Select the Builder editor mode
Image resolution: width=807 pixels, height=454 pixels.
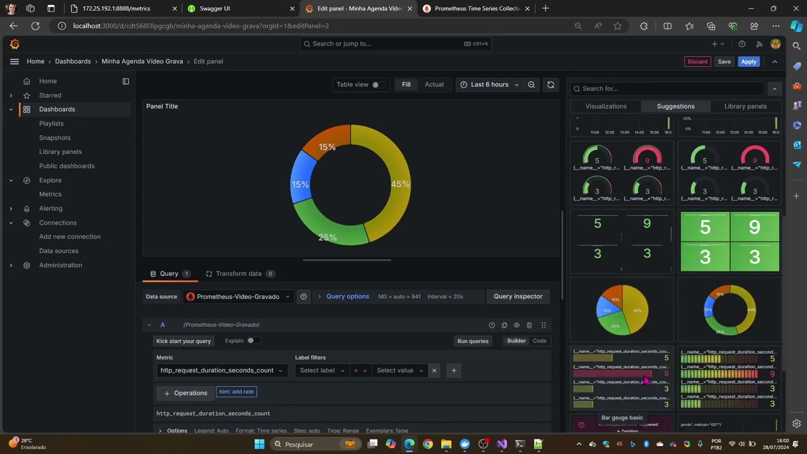point(516,341)
